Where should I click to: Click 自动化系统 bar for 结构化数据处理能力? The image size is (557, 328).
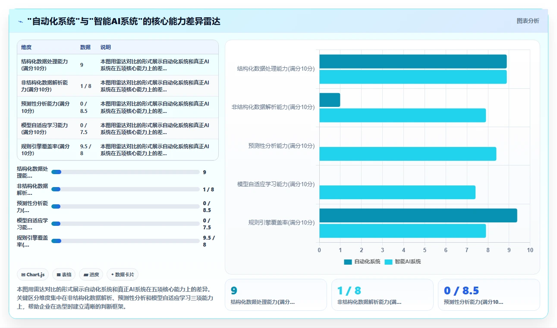413,62
